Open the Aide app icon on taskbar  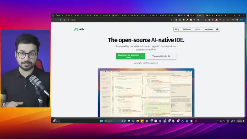coord(183,121)
